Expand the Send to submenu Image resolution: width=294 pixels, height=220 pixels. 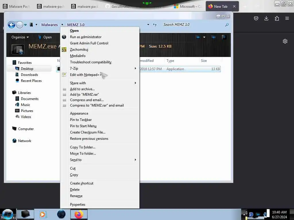[100, 160]
